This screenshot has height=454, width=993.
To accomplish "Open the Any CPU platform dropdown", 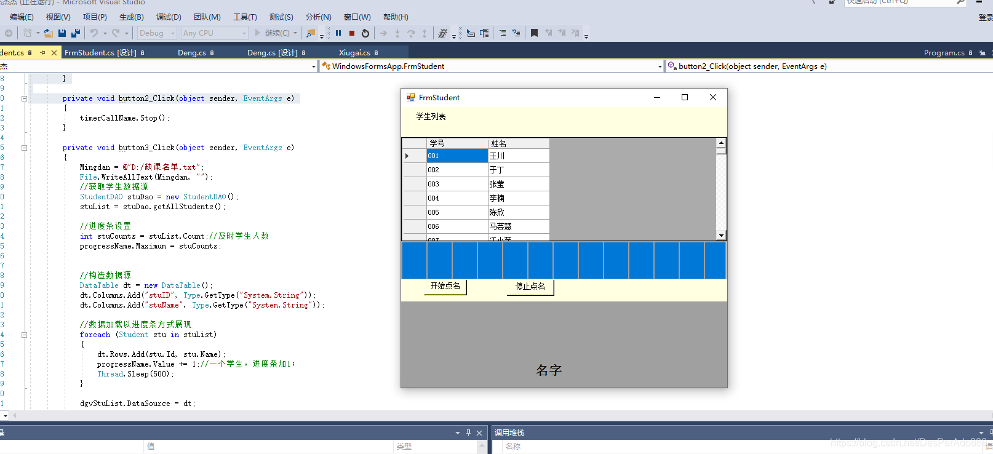I will [214, 33].
